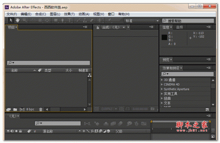Click the Project panel horizontal scrollbar
The height and width of the screenshot is (143, 220).
(66, 110)
